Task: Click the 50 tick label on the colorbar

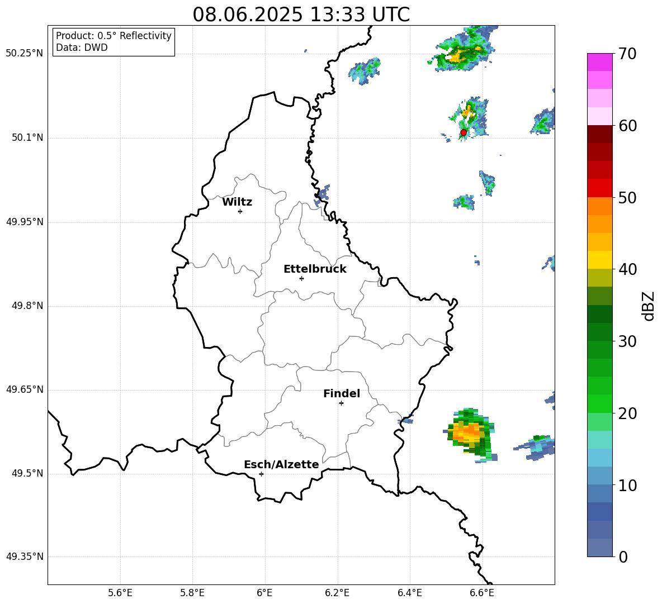Action: tap(627, 197)
